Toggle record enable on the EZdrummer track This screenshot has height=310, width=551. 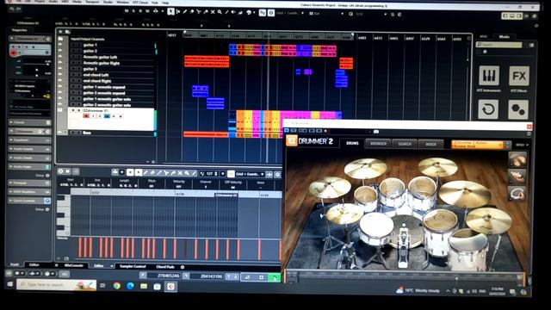pyautogui.click(x=86, y=116)
